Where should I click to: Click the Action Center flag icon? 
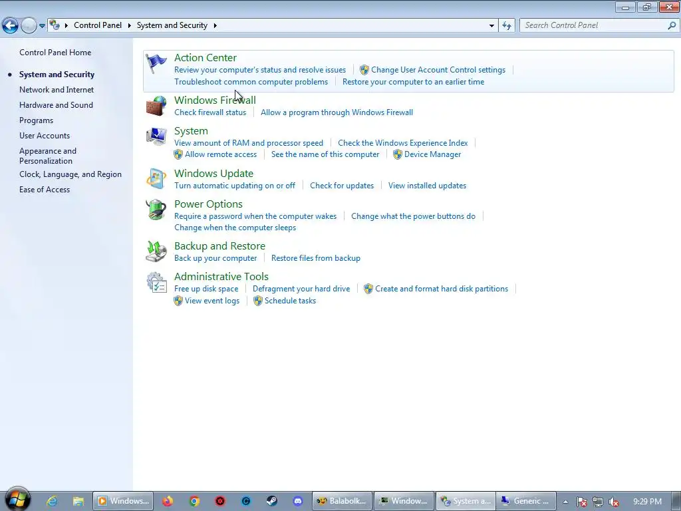[156, 63]
